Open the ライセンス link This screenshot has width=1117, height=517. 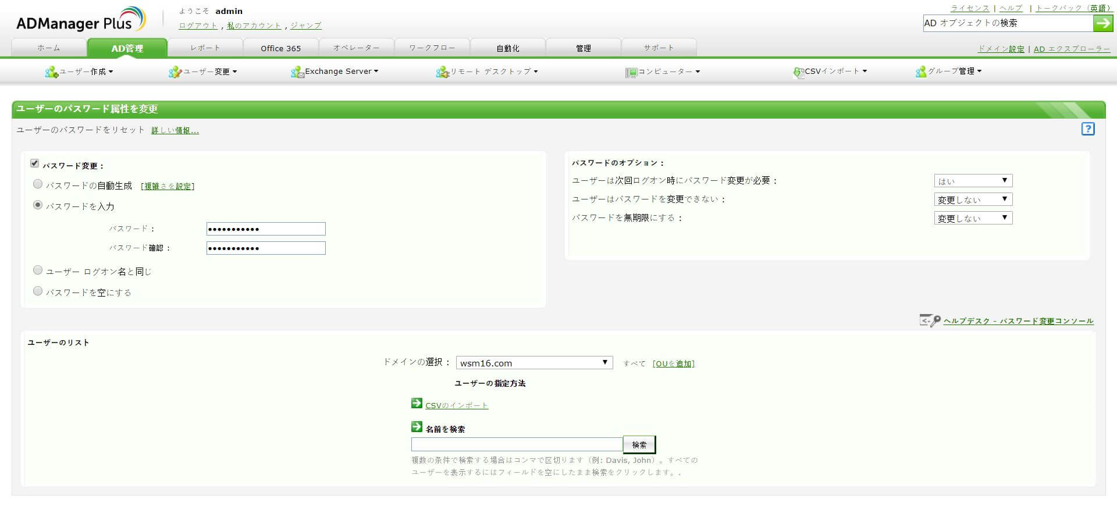[x=970, y=8]
